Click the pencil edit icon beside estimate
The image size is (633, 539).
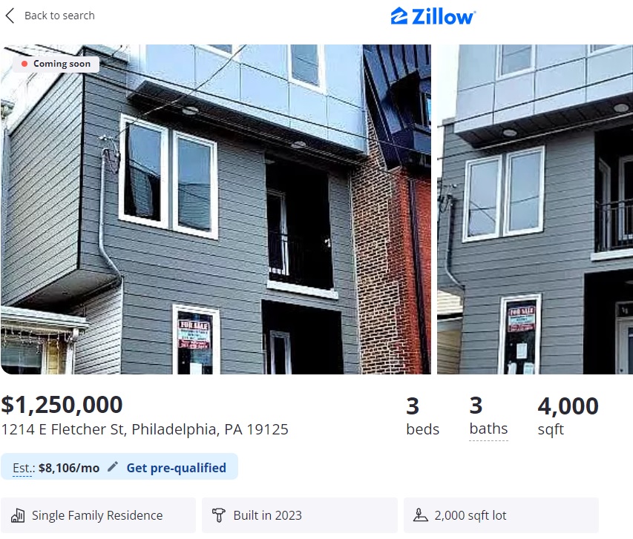tap(113, 467)
